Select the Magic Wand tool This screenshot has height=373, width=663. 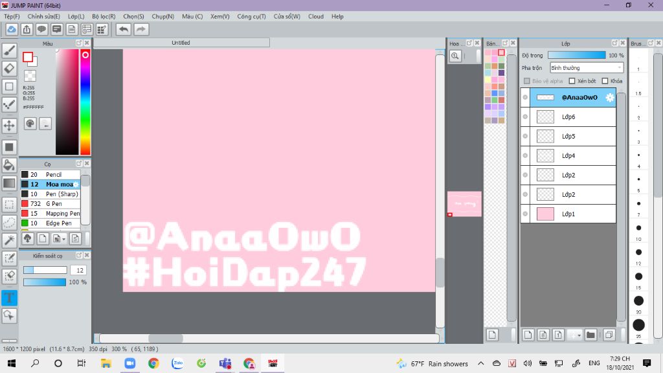[x=9, y=240]
